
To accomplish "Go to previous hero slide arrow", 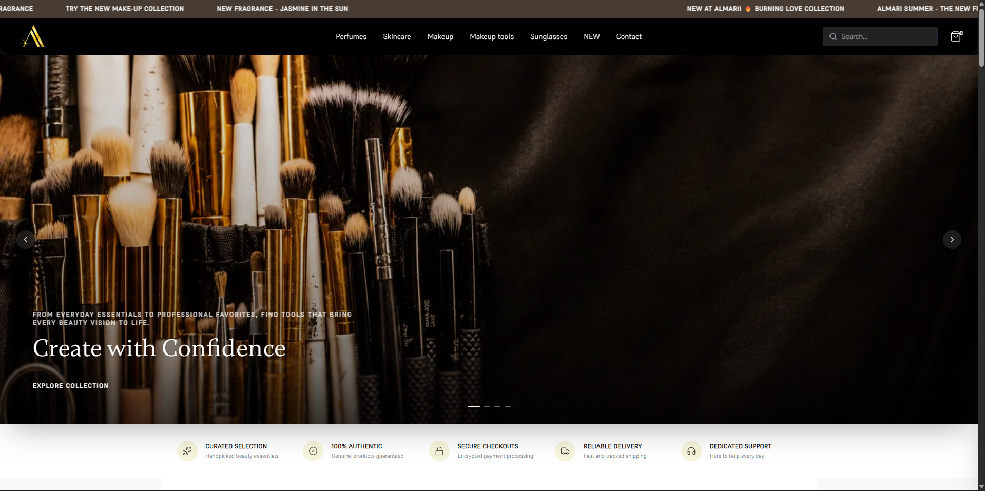I will pos(26,240).
